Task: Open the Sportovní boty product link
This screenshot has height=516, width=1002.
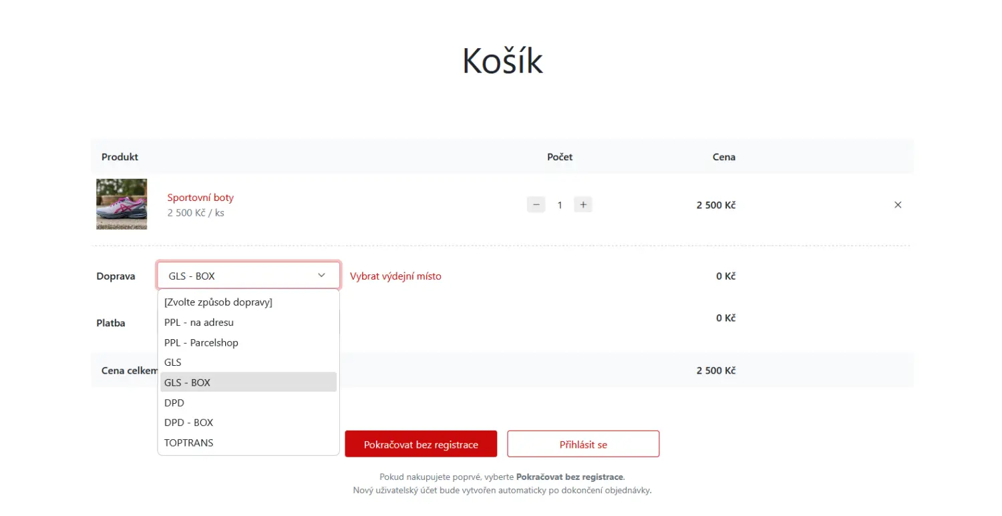Action: click(200, 198)
